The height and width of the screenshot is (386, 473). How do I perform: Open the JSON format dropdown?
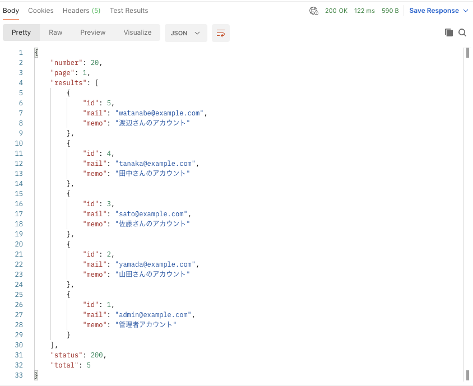186,33
